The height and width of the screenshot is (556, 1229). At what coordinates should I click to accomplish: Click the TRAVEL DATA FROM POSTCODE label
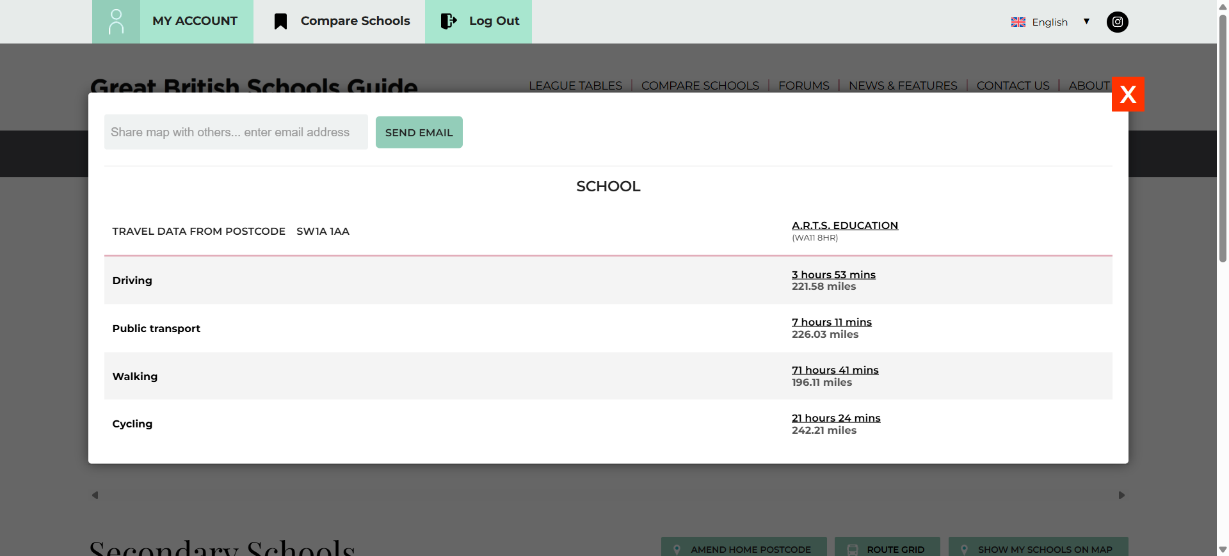(198, 231)
